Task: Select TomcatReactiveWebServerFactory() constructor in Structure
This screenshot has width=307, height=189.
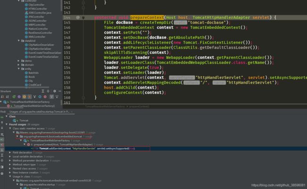Action: (x=34, y=106)
